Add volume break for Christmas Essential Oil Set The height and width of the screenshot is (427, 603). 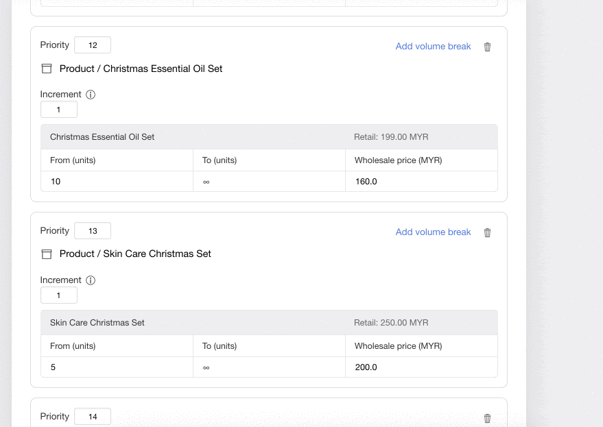(433, 46)
